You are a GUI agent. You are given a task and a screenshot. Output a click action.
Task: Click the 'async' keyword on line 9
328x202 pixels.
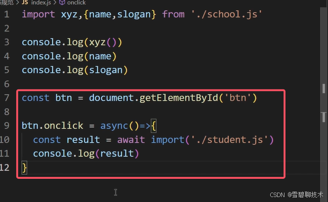pos(114,125)
